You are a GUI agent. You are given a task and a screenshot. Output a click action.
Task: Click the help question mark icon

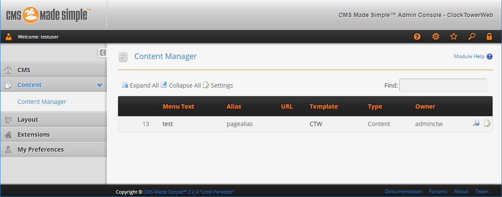click(x=417, y=37)
